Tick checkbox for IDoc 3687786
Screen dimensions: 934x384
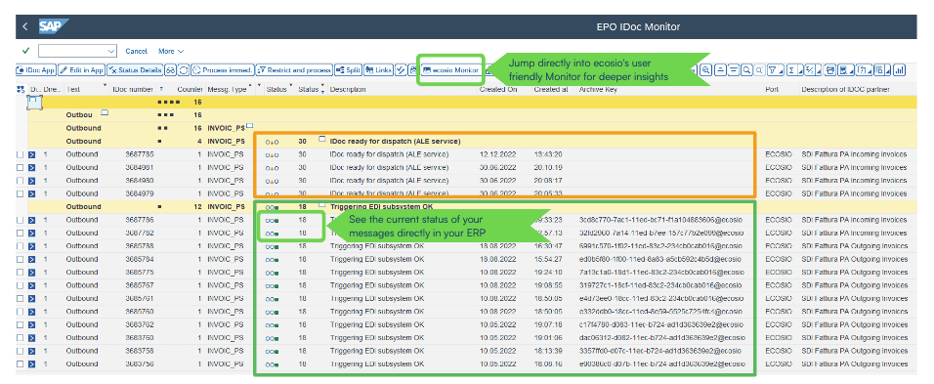pyautogui.click(x=21, y=220)
